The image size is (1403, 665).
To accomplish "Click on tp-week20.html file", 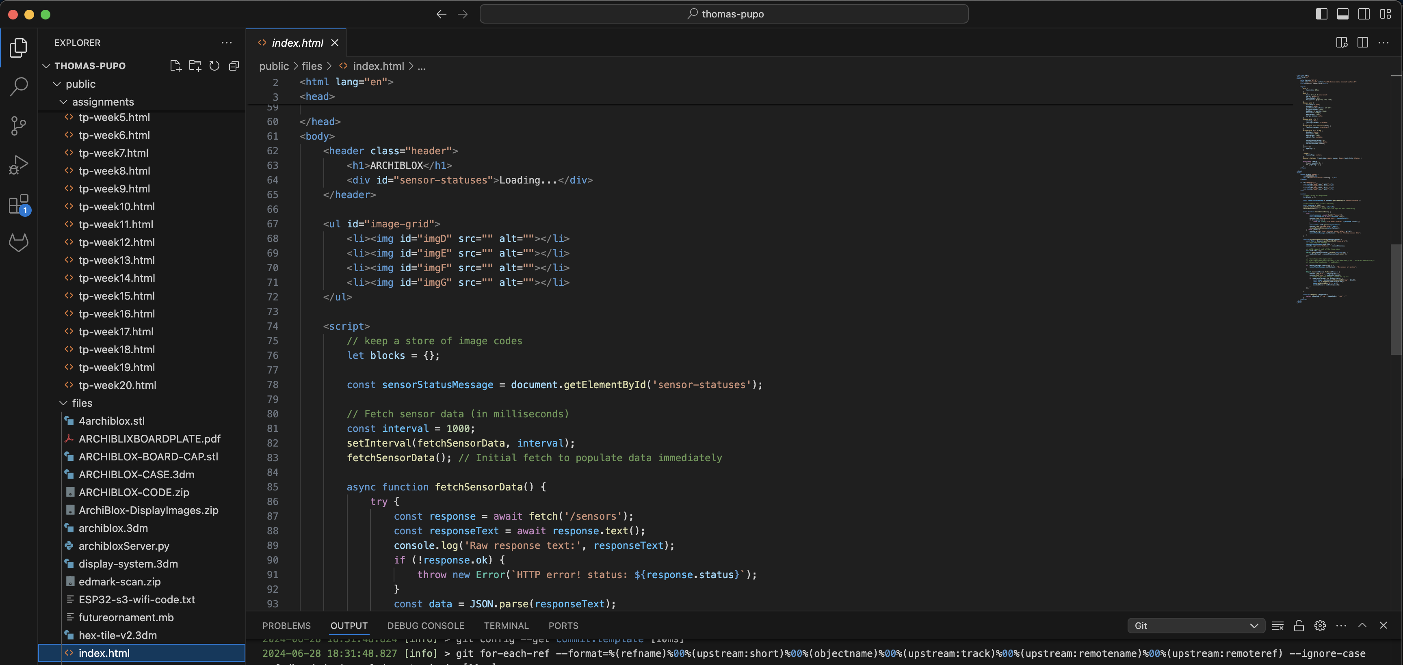I will click(x=117, y=386).
